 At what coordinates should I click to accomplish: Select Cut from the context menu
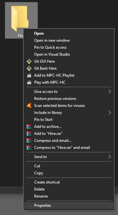pyautogui.click(x=69, y=166)
